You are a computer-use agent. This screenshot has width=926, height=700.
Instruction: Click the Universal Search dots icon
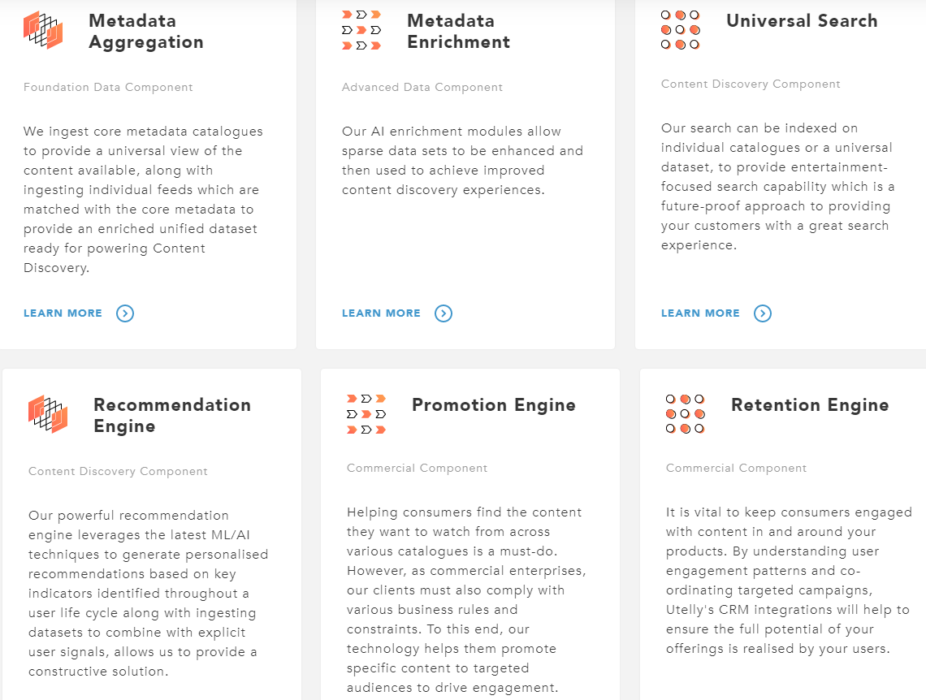[681, 30]
